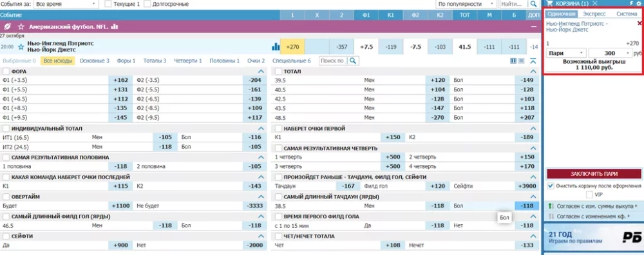Click ЗАКЛЮЧИТЬ ПАРИ button

click(594, 174)
